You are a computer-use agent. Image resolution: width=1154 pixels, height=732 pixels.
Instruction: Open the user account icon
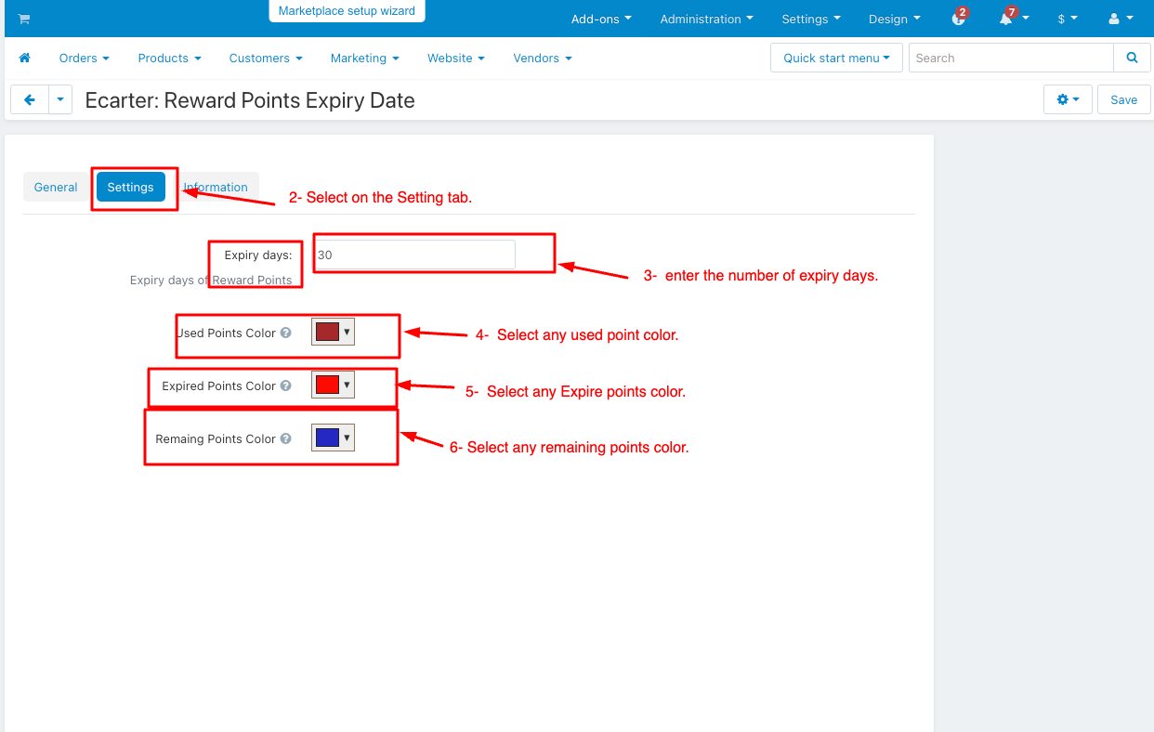[1121, 19]
